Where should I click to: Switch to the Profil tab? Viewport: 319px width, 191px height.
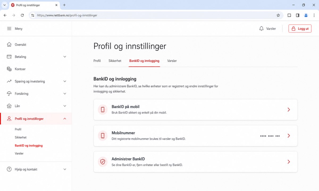pos(97,61)
